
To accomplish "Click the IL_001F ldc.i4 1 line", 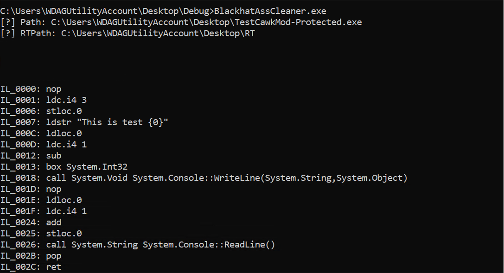I will (x=44, y=211).
